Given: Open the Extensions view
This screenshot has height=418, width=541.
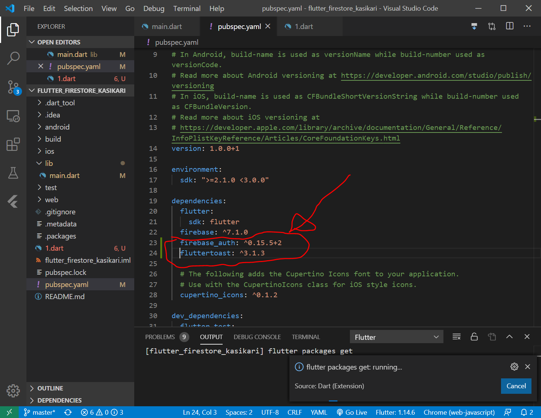Looking at the screenshot, I should point(13,144).
